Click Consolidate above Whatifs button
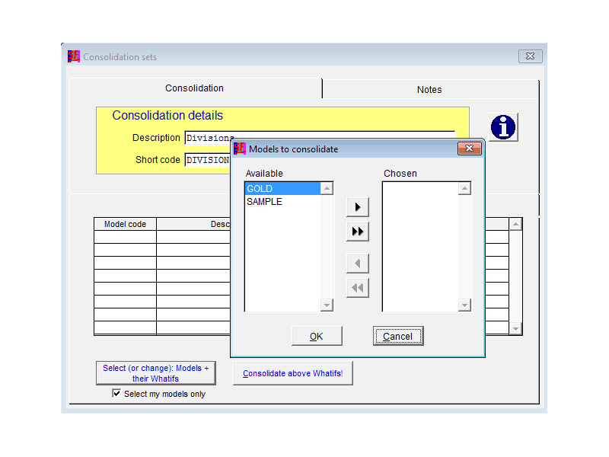 (293, 373)
